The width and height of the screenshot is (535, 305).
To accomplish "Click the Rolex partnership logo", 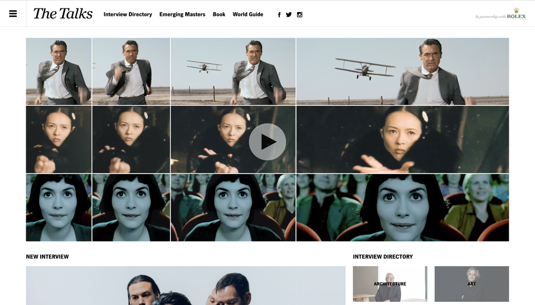I will 500,14.
